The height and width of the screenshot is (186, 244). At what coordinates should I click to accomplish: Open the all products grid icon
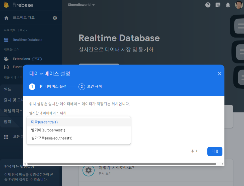6,137
